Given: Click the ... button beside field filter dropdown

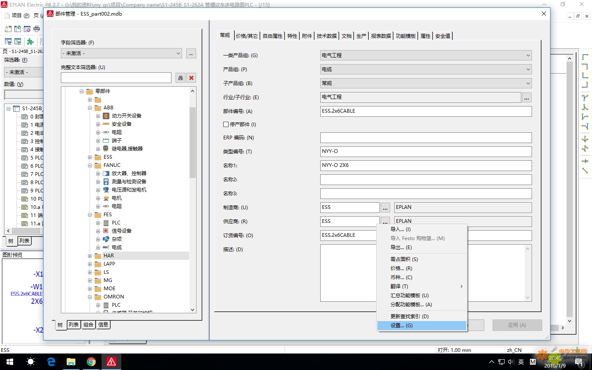Looking at the screenshot, I should [x=191, y=53].
